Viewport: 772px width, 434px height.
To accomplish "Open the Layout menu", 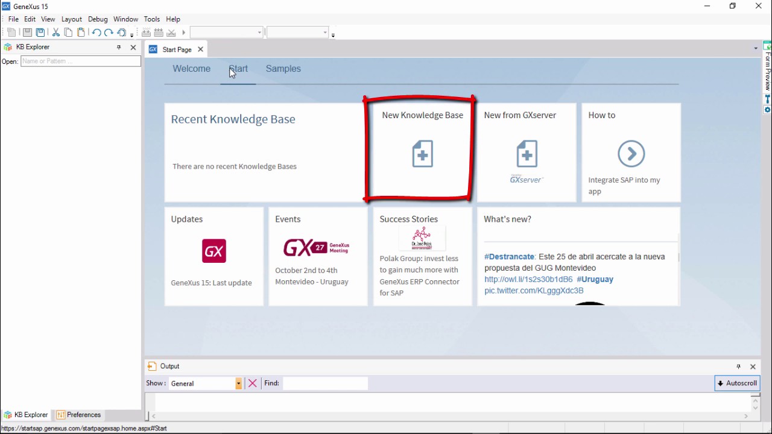I will (72, 19).
